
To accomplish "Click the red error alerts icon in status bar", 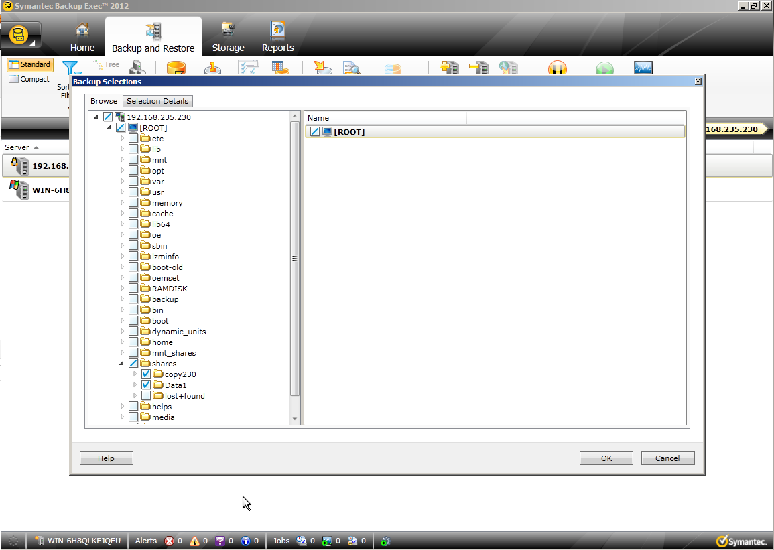I will [x=170, y=541].
